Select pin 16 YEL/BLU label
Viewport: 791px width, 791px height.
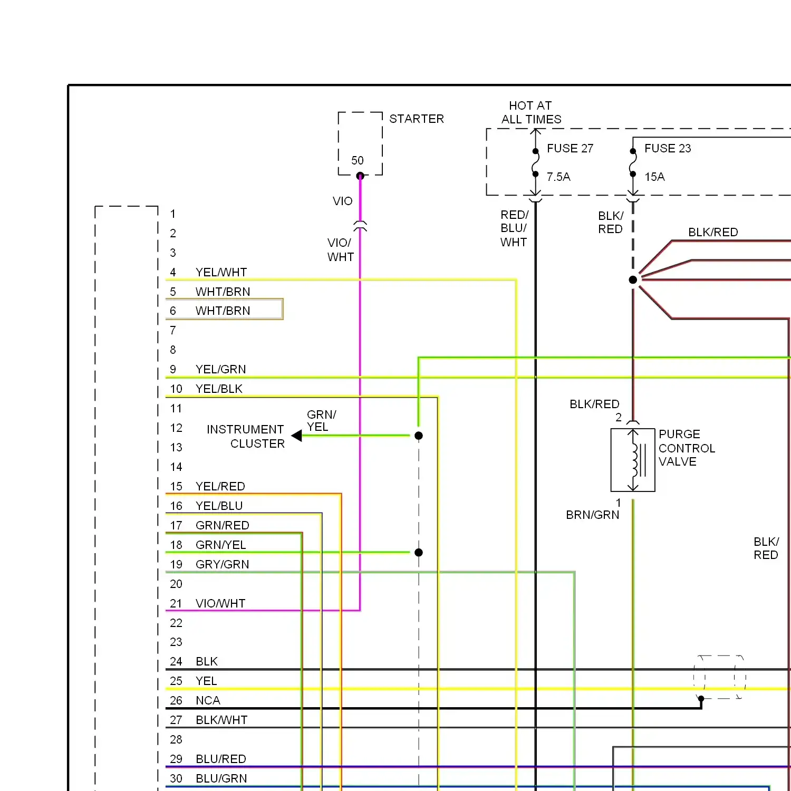(219, 506)
